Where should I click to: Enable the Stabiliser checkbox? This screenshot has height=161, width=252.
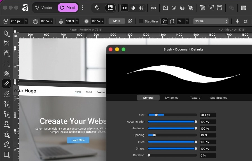pyautogui.click(x=141, y=21)
